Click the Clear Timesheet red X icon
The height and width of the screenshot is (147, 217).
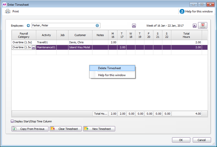click(53, 129)
